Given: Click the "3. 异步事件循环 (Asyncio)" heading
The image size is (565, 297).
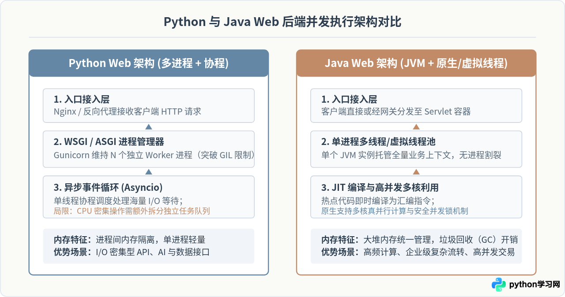Looking at the screenshot, I should point(108,187).
